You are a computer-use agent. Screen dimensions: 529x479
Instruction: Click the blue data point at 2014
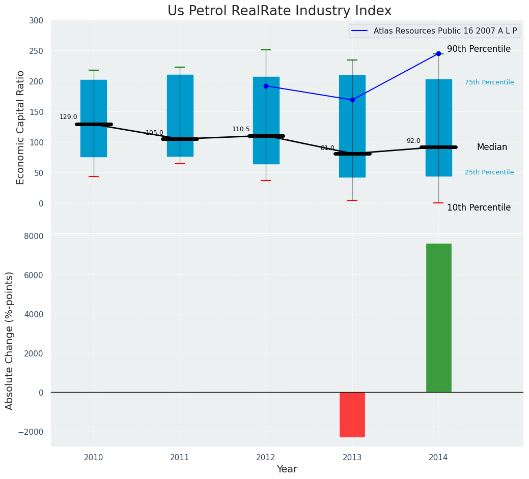438,53
